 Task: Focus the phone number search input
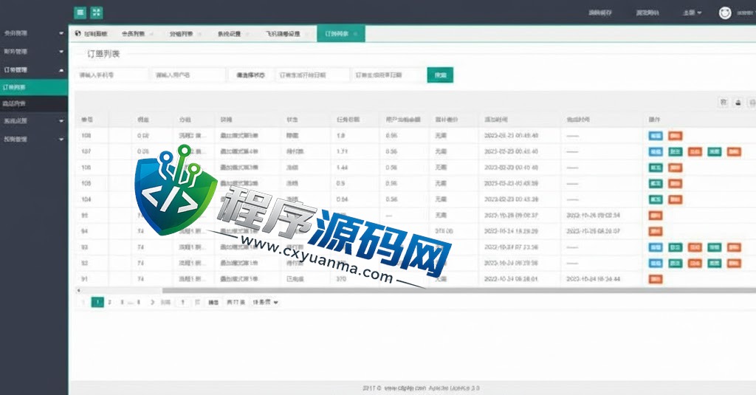tap(111, 75)
